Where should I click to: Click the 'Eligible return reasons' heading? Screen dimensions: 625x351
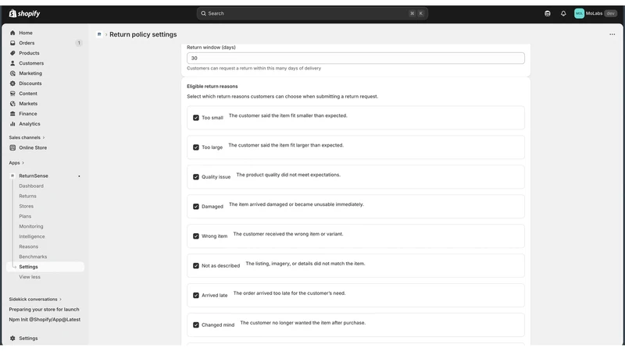point(212,87)
